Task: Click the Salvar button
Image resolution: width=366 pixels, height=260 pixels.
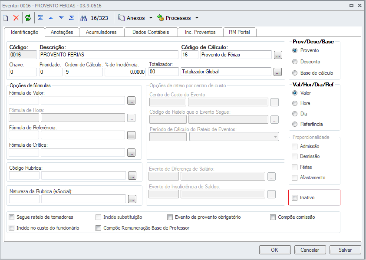Action: click(345, 250)
